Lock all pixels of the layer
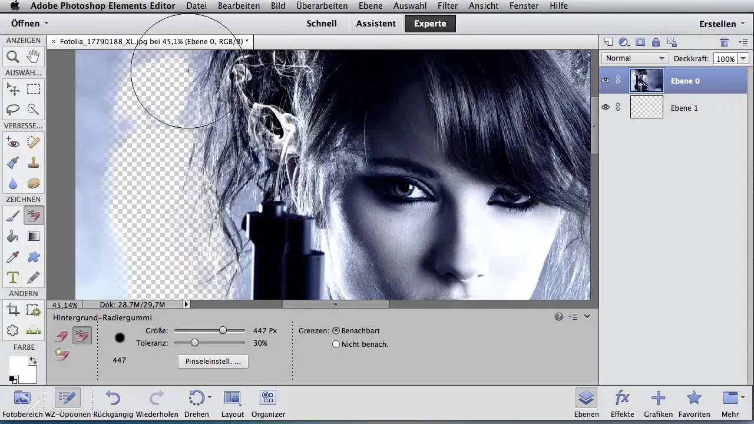The width and height of the screenshot is (754, 424). click(656, 42)
